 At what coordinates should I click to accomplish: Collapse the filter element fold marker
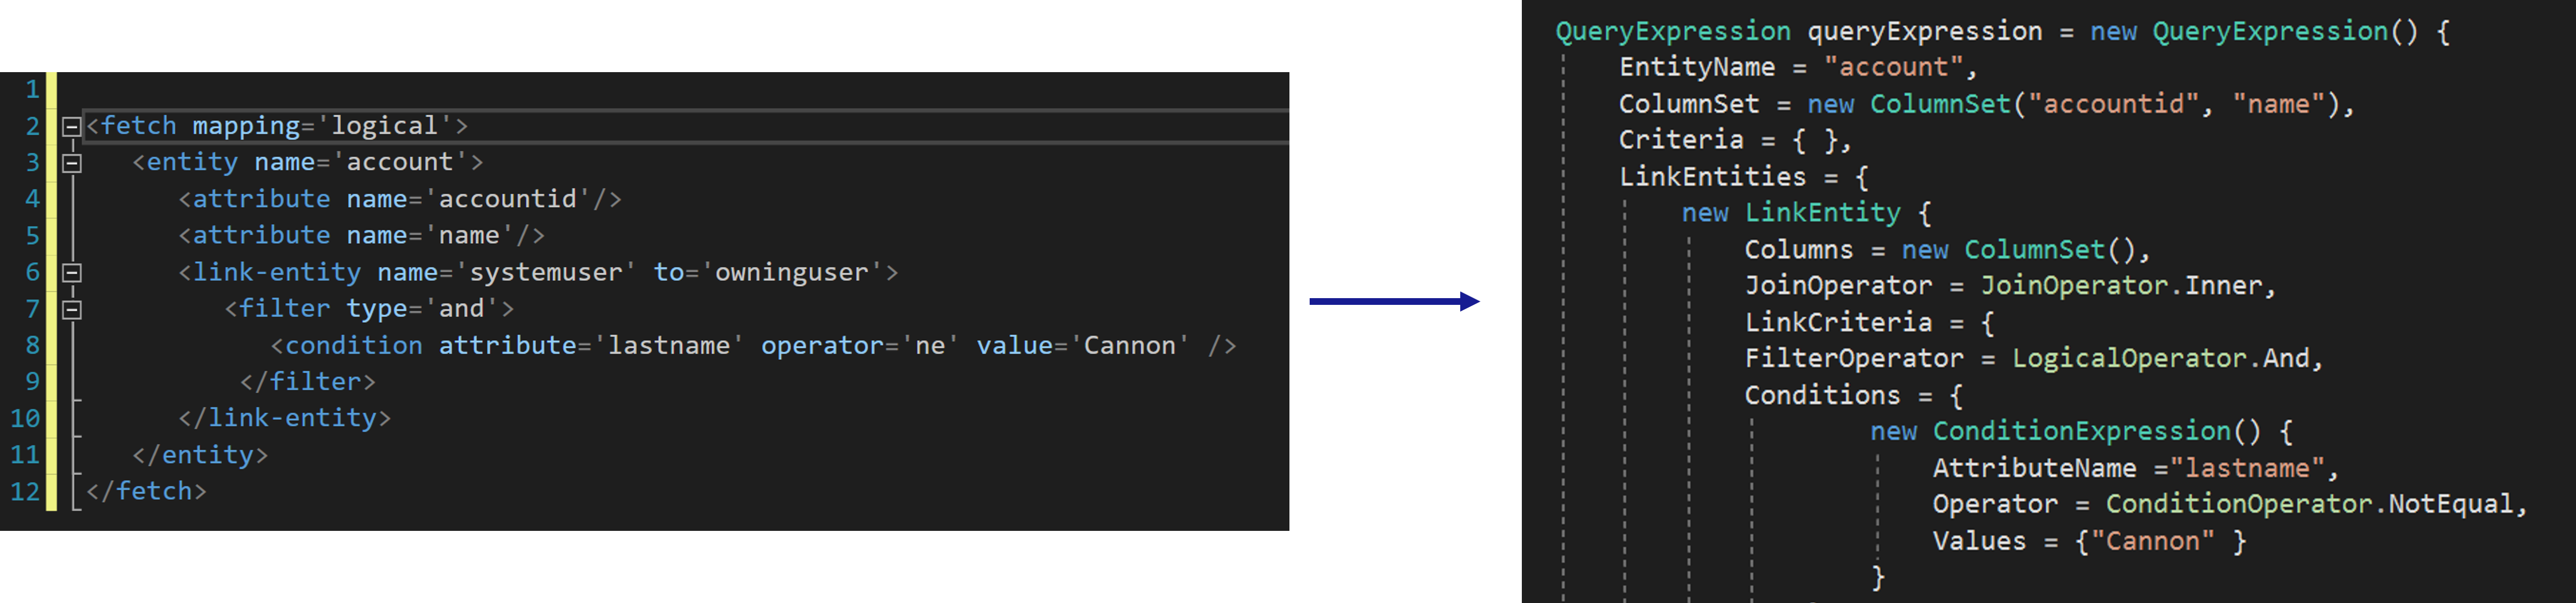click(72, 310)
